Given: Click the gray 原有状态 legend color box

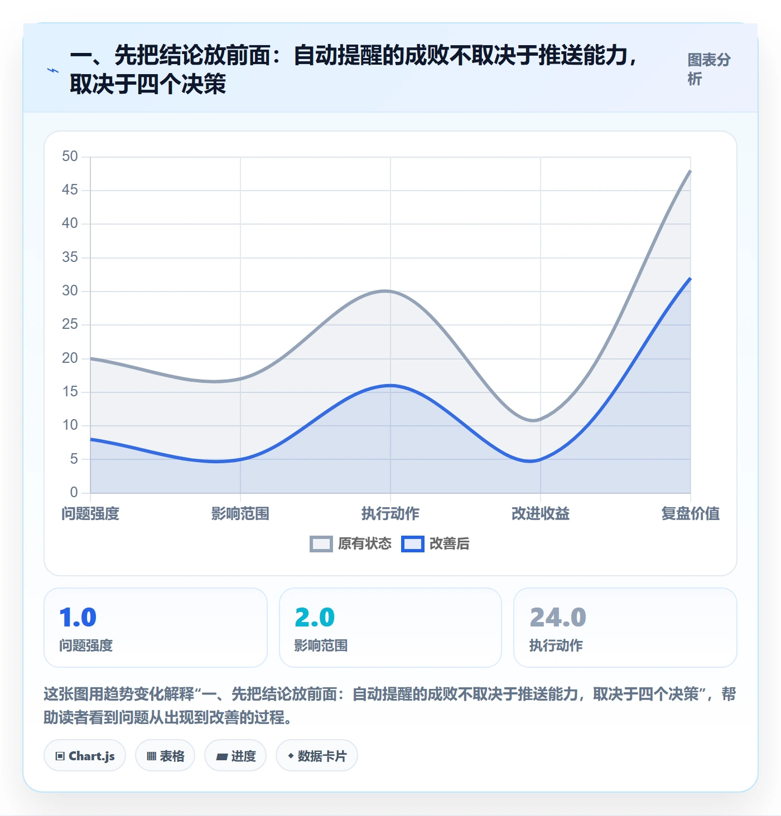Looking at the screenshot, I should 321,544.
